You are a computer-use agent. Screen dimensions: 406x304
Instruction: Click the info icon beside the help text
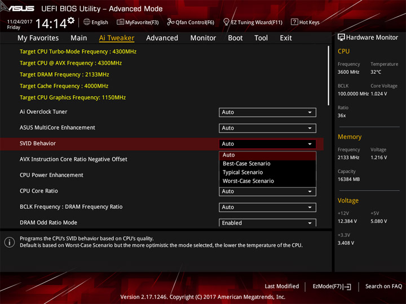point(10,242)
